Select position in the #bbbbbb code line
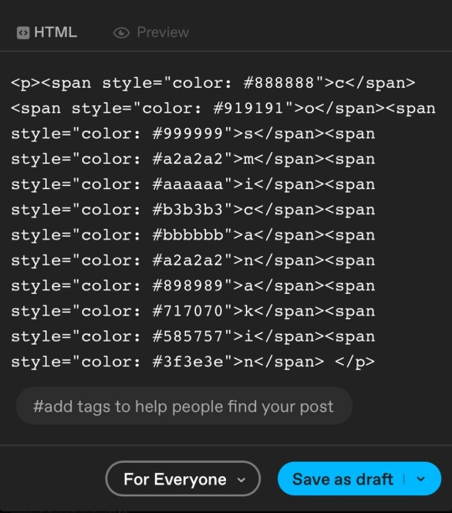This screenshot has height=513, width=452. click(193, 235)
